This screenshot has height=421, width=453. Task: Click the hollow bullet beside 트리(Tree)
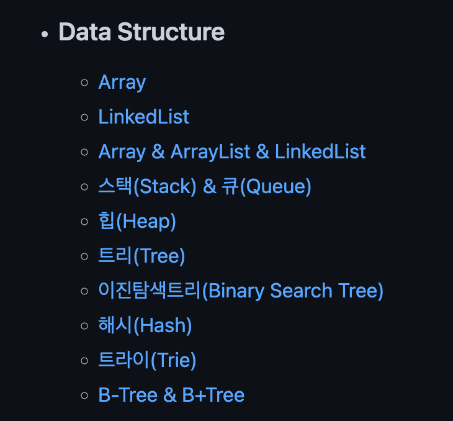(x=84, y=257)
